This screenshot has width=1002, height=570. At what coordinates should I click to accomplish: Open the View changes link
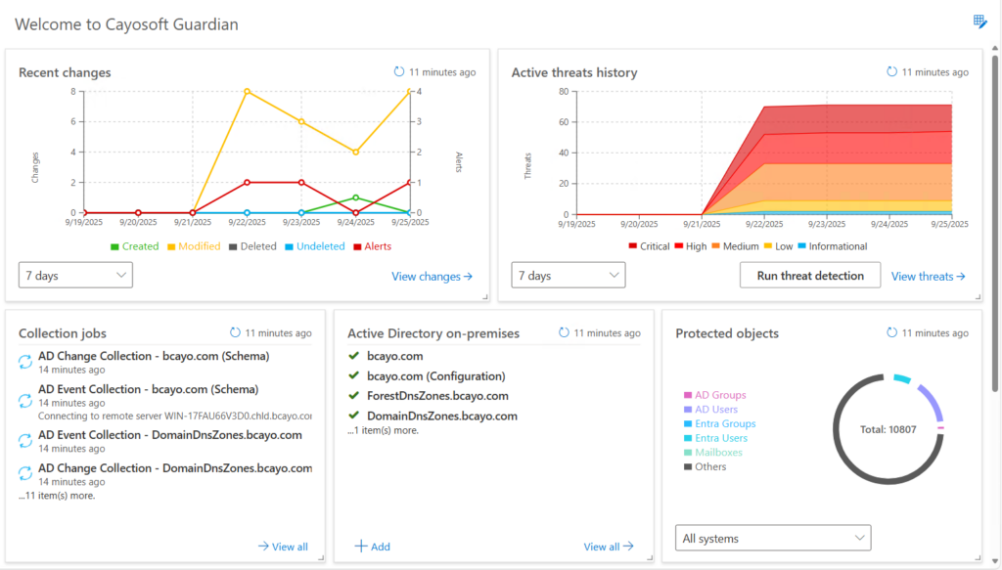433,276
